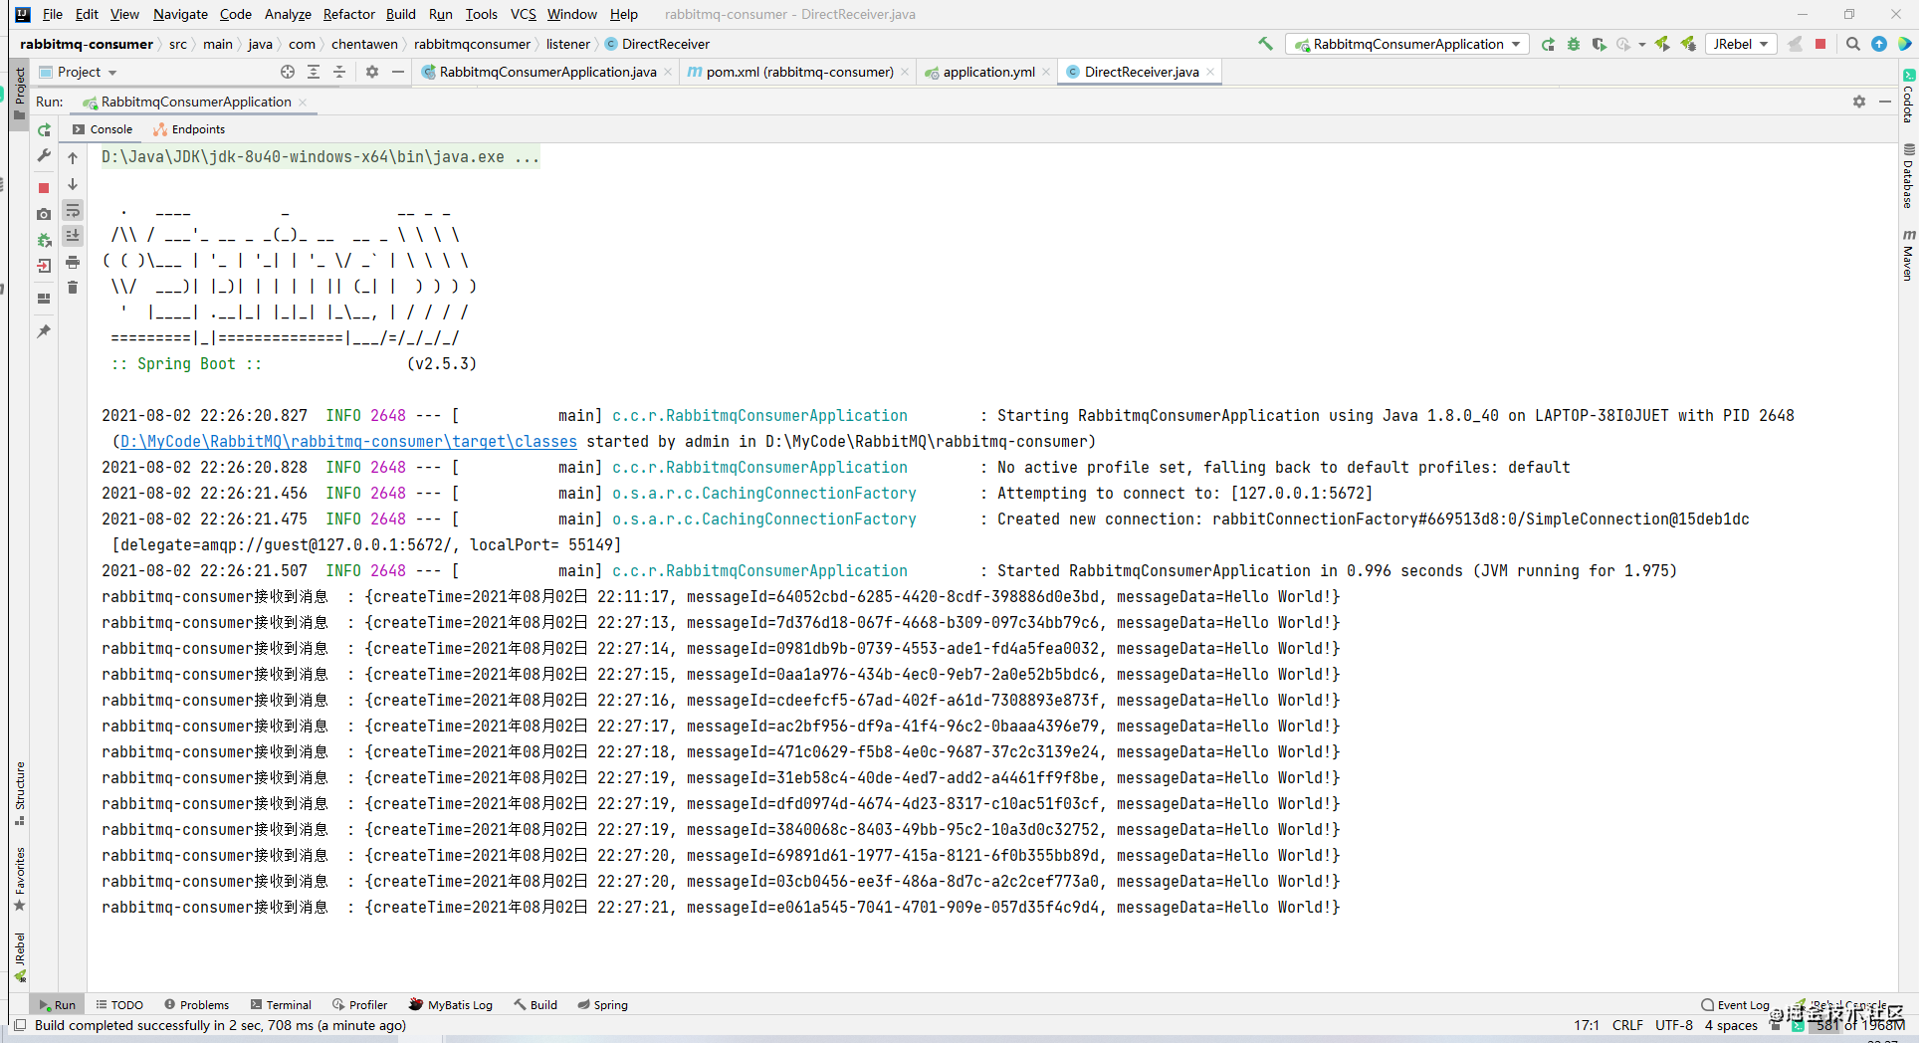This screenshot has width=1927, height=1043.
Task: Click the blue update arrow icon
Action: tap(1878, 44)
